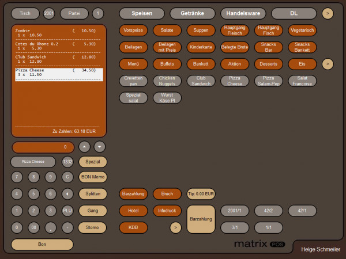
Task: Select Club Sandwich receipt line
Action: coord(58,59)
